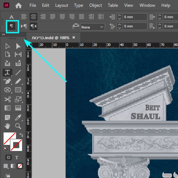Select the Direct Selection tool
Screen dimensions: 178x178
(x=18, y=46)
